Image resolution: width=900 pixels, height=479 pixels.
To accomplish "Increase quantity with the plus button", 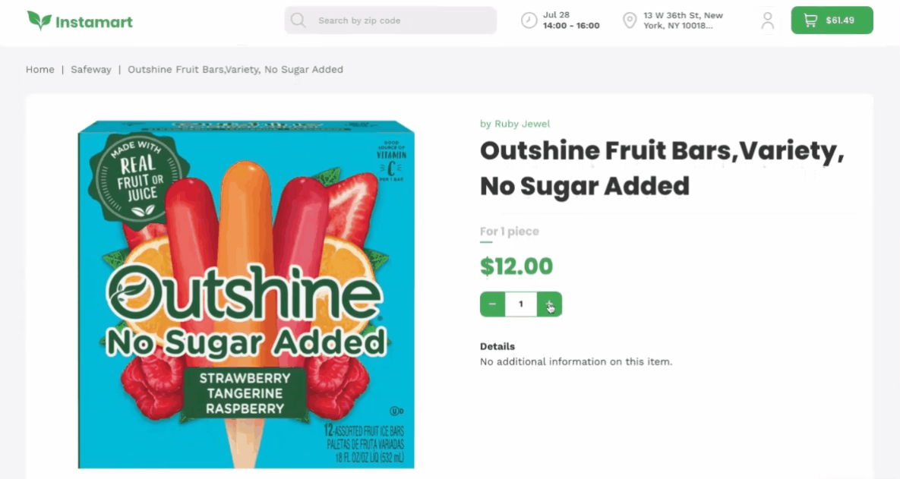I will [x=549, y=304].
